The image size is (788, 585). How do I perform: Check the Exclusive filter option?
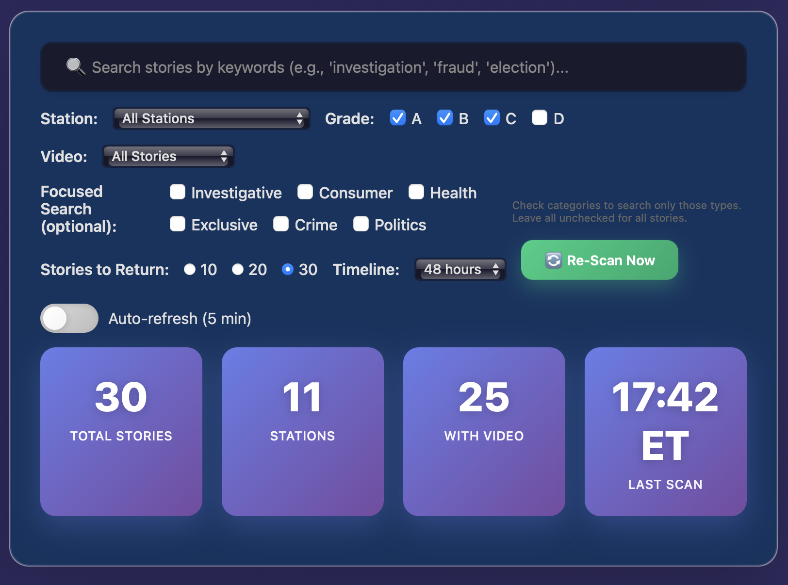[178, 224]
